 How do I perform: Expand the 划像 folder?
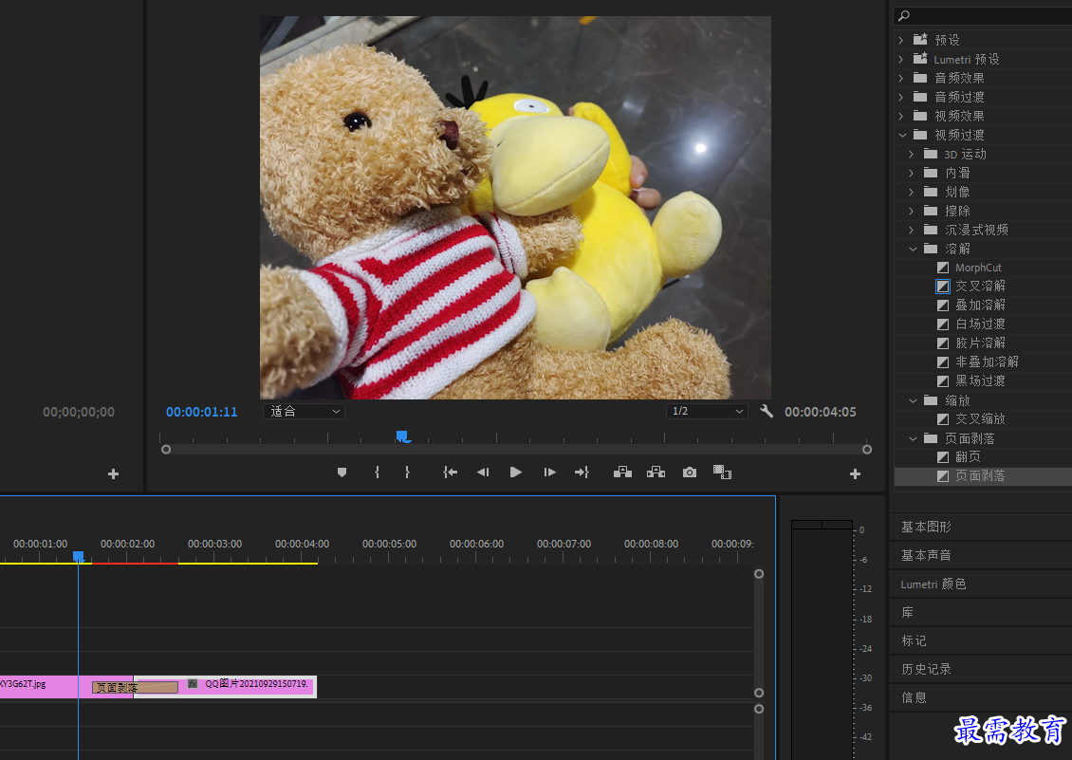(912, 193)
